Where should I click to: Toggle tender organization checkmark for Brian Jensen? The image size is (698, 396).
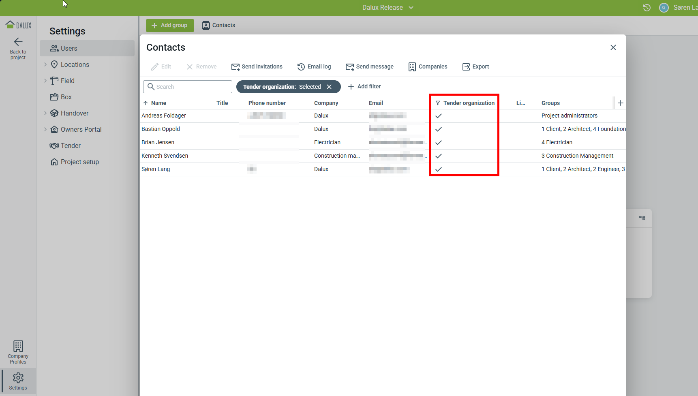[x=439, y=143]
